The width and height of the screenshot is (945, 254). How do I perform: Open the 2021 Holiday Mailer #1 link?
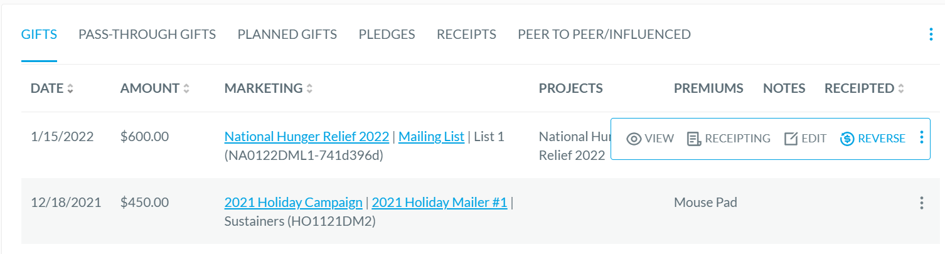point(439,203)
